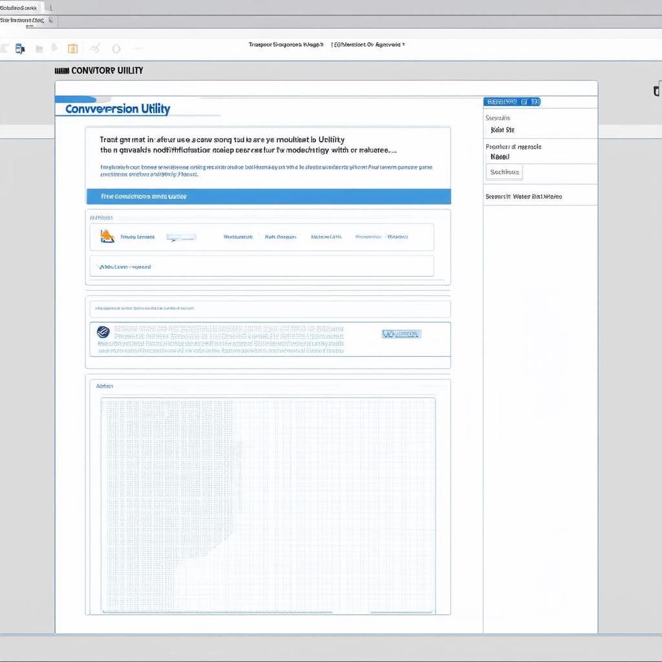This screenshot has height=662, width=662.
Task: Click the light blue button beside globe text
Action: [401, 334]
